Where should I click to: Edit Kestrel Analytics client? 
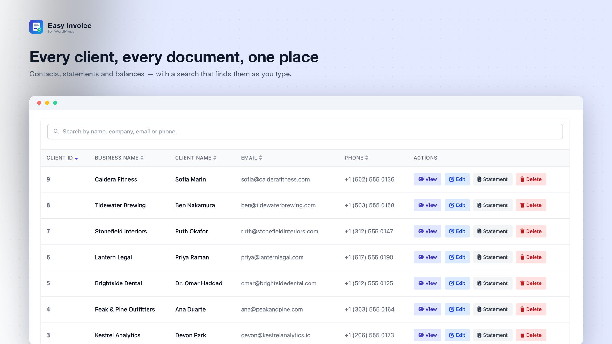(x=457, y=335)
